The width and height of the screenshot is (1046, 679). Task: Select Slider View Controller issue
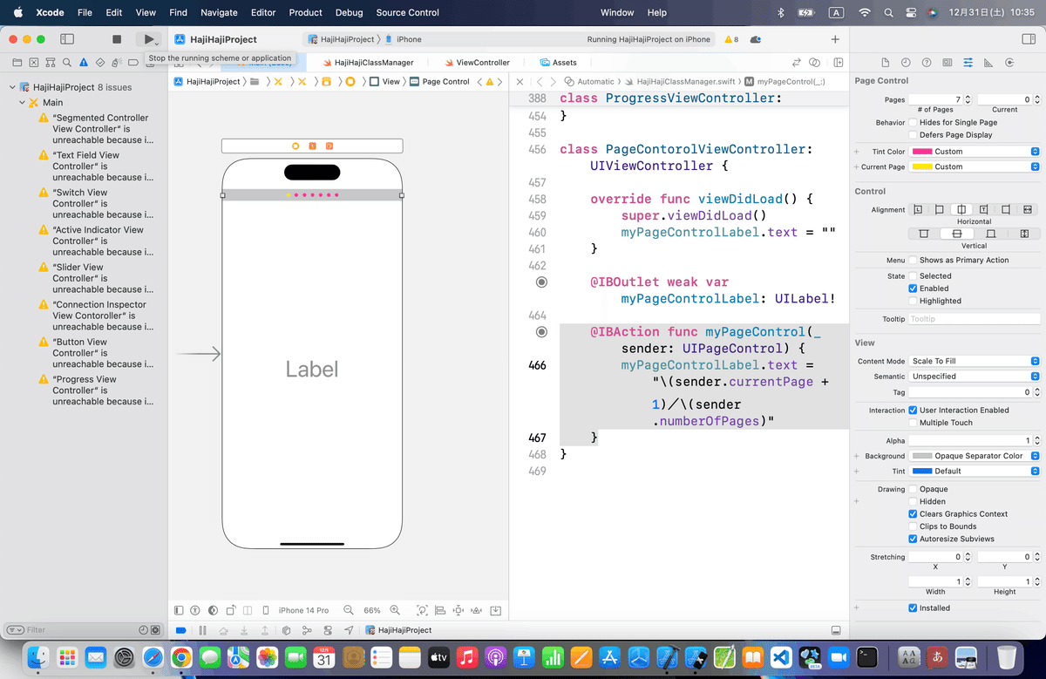tap(94, 278)
